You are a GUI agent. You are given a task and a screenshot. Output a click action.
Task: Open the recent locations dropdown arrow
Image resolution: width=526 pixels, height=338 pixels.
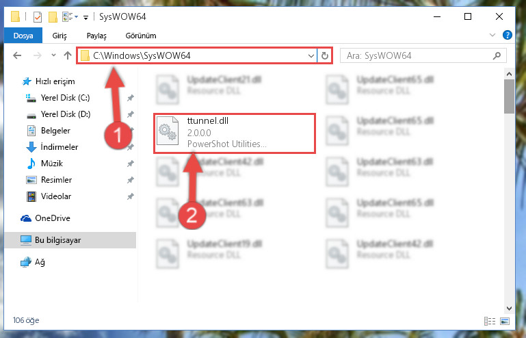click(53, 55)
